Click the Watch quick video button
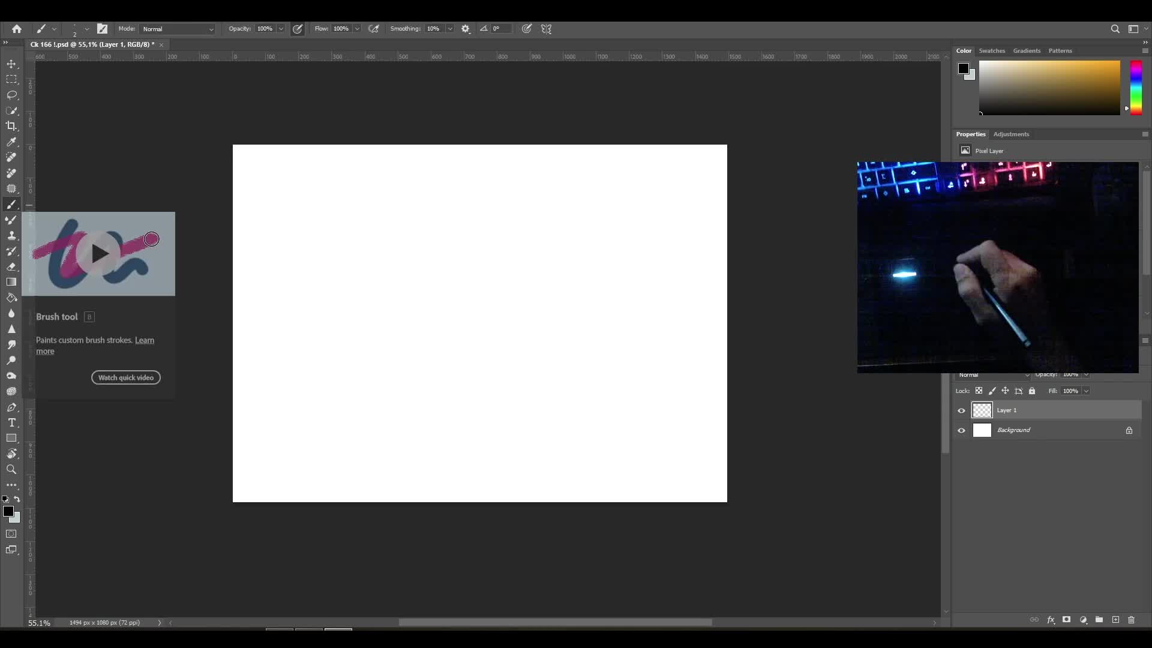This screenshot has height=648, width=1152. (126, 377)
